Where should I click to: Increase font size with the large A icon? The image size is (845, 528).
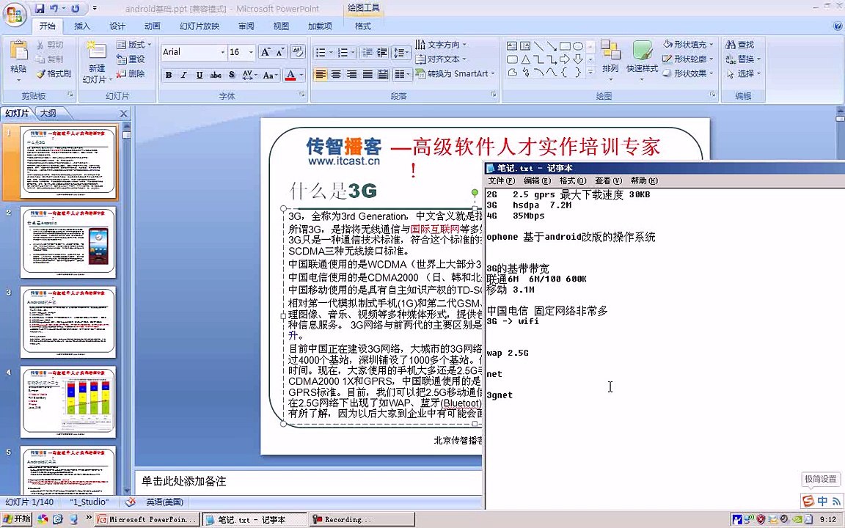[x=265, y=52]
